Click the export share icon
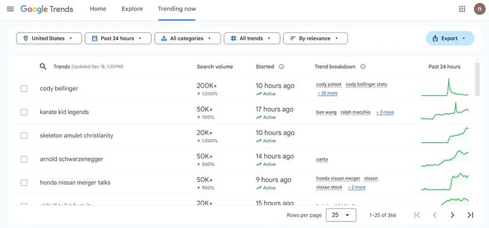Viewport: 489px width, 228px height. pos(435,38)
